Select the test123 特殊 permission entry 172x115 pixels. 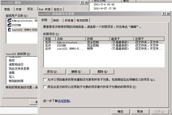104,49
